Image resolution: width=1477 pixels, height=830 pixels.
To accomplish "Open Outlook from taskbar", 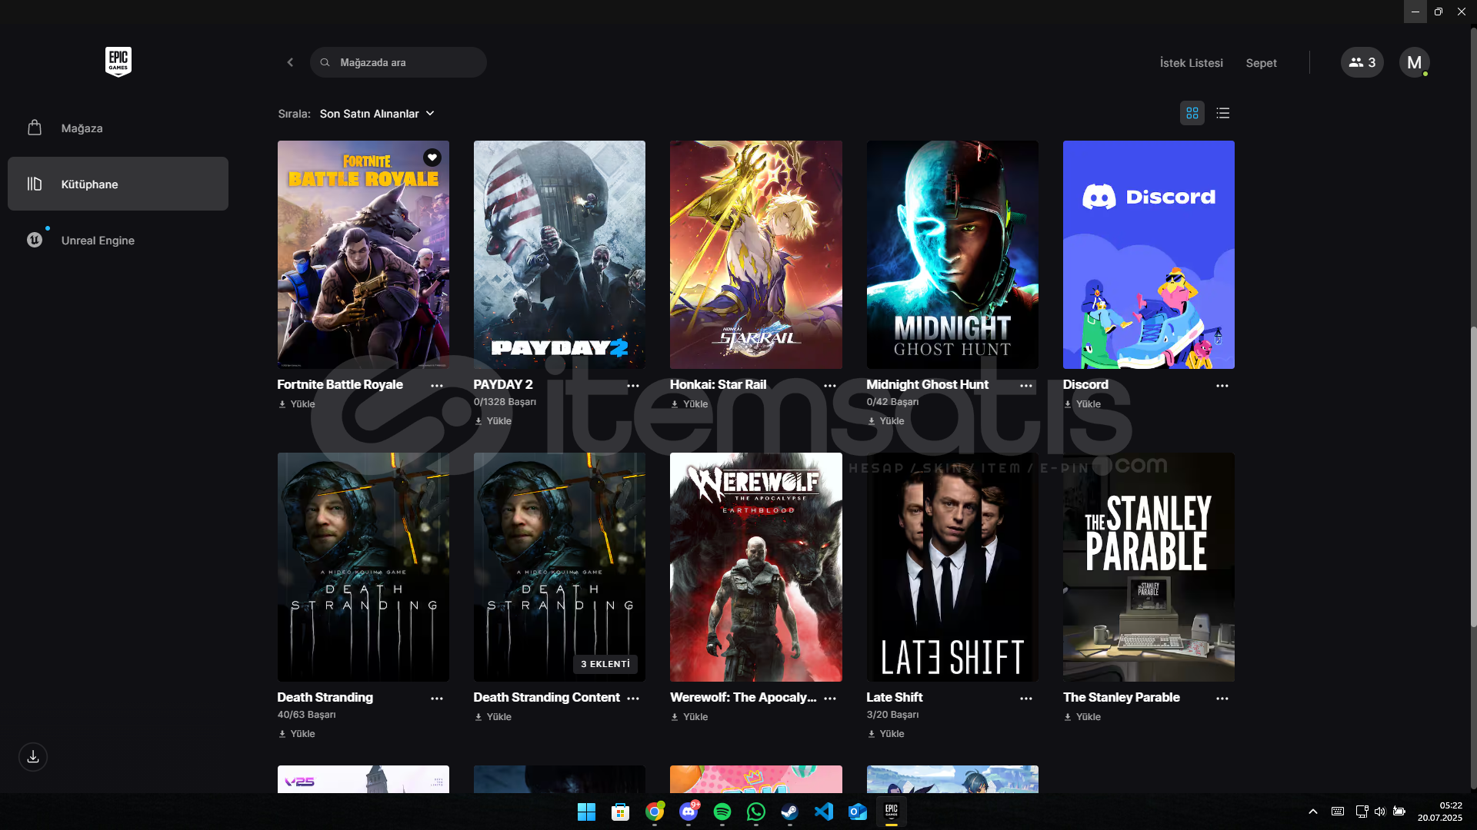I will click(x=858, y=812).
